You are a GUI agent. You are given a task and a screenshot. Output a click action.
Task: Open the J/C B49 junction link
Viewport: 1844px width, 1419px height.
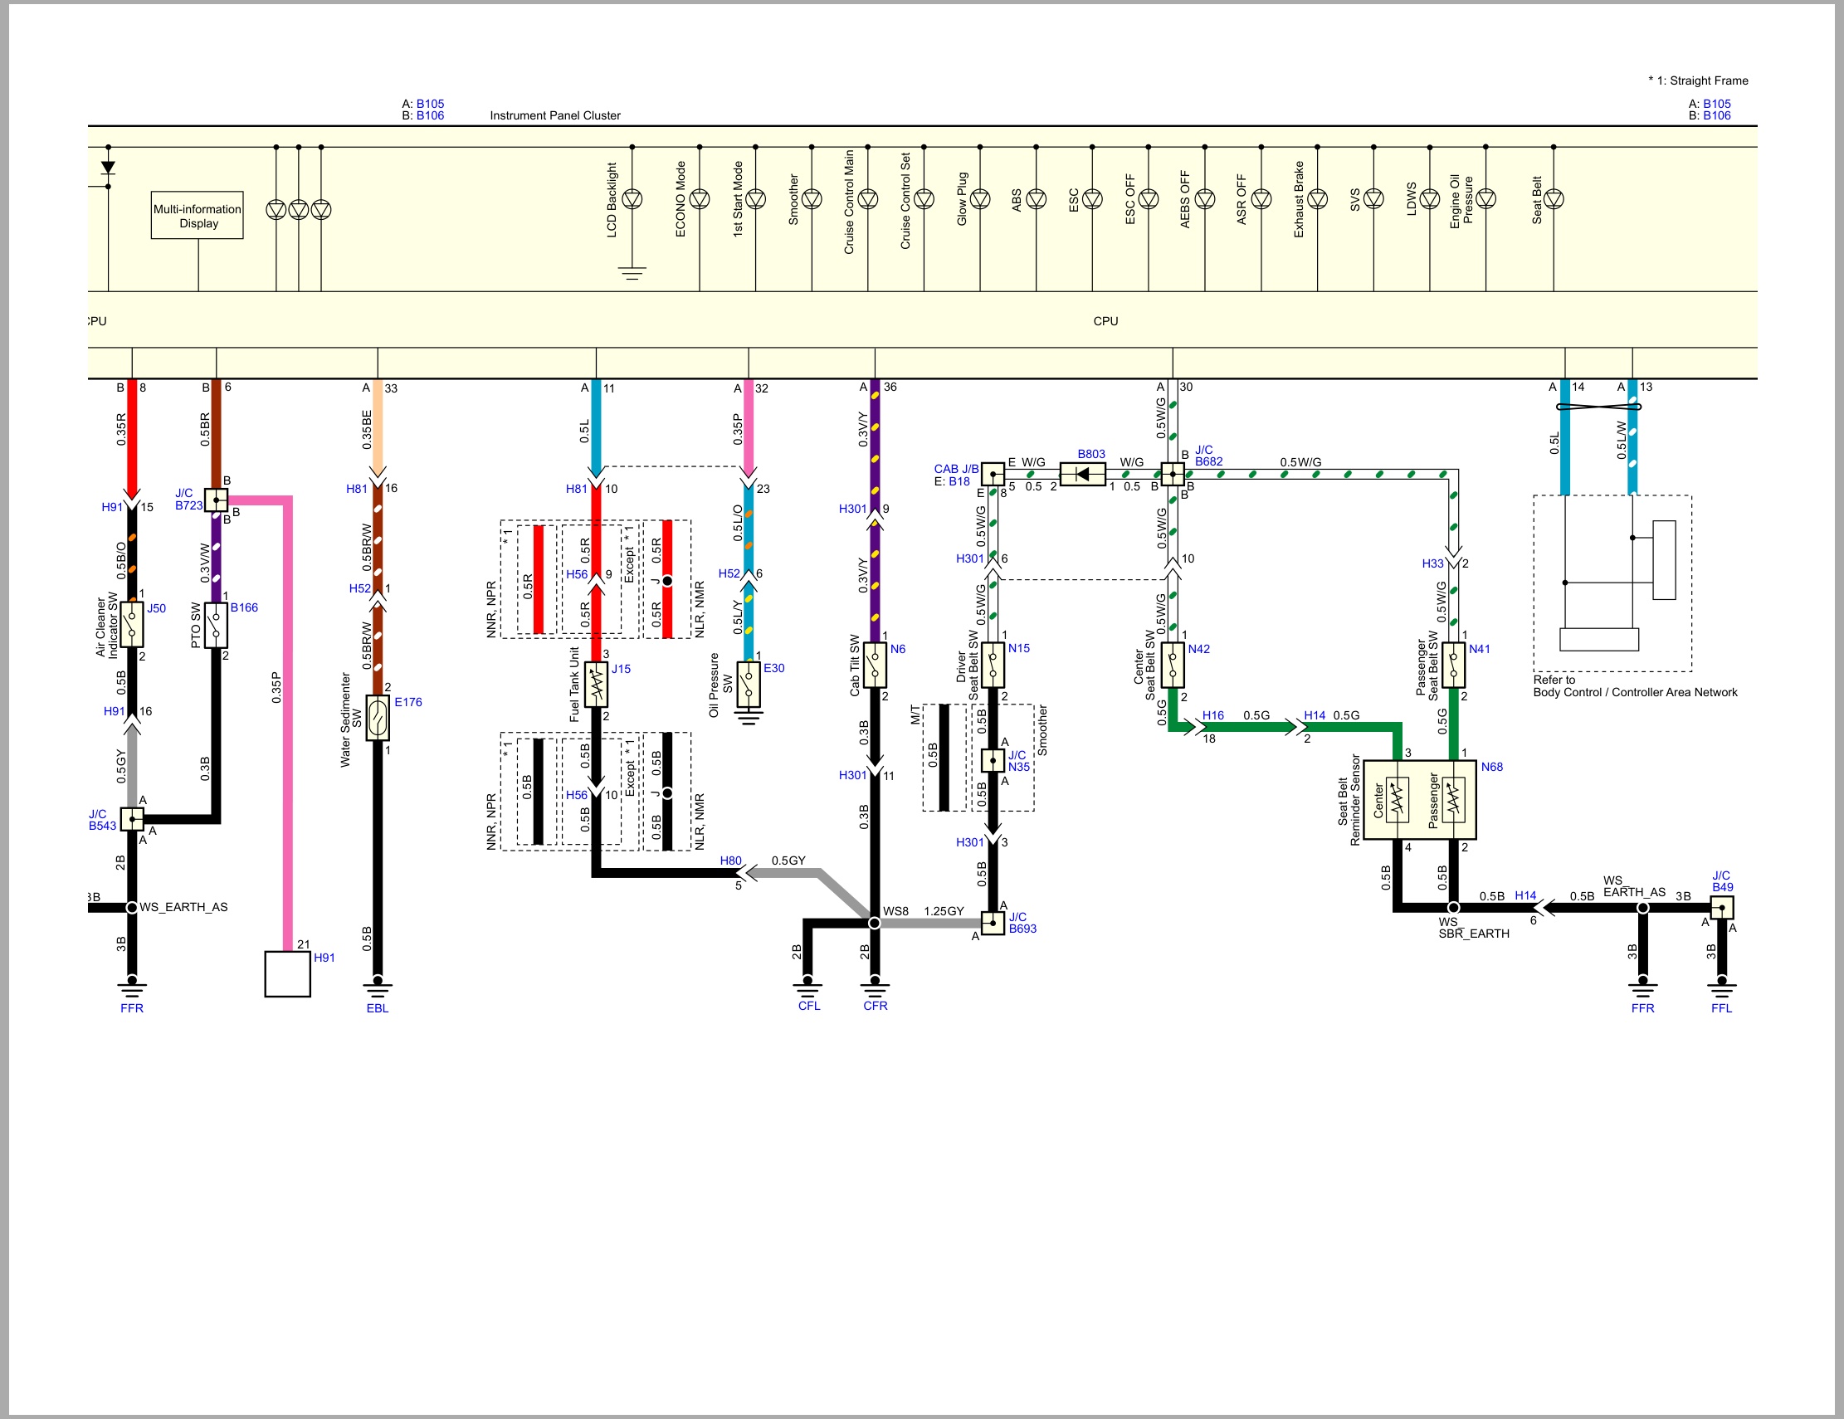tap(1722, 881)
